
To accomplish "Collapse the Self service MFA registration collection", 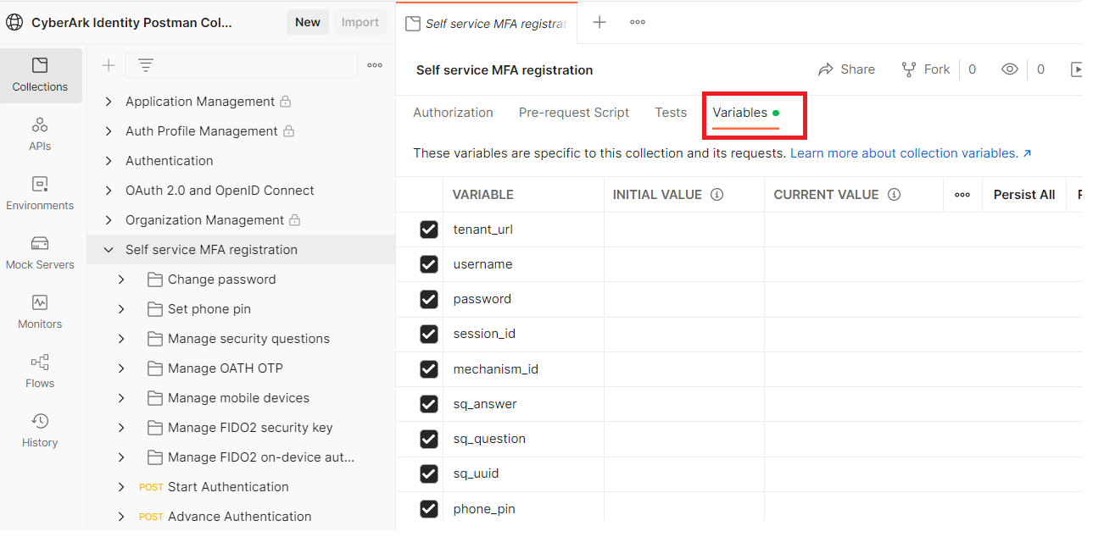I will tap(109, 250).
